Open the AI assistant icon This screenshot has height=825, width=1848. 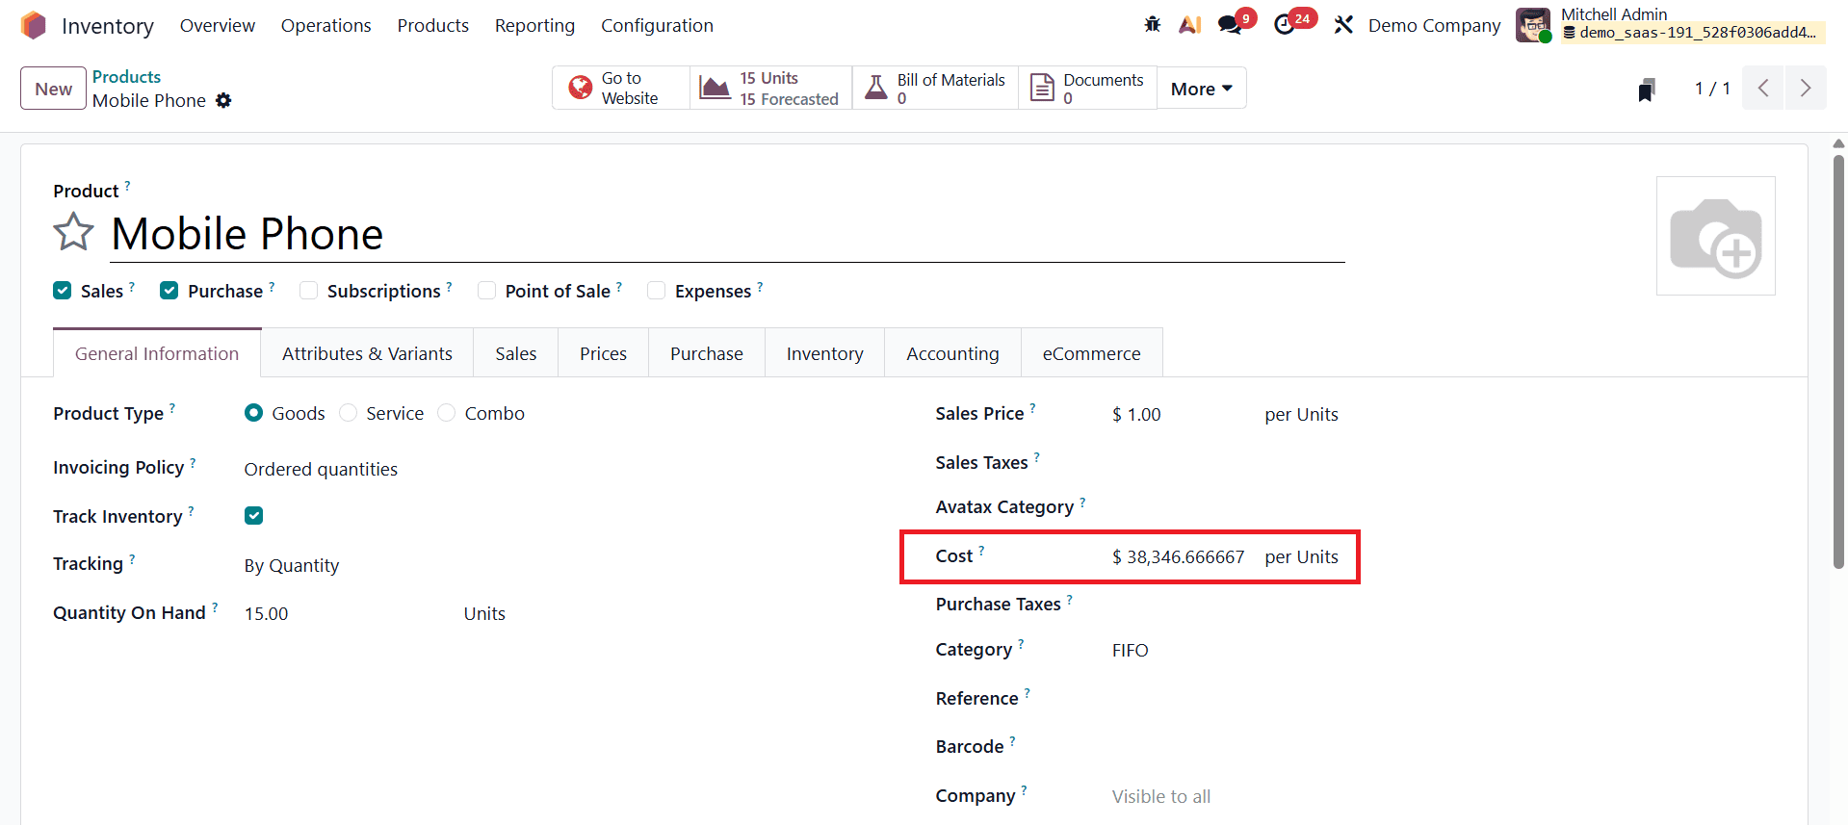1190,25
